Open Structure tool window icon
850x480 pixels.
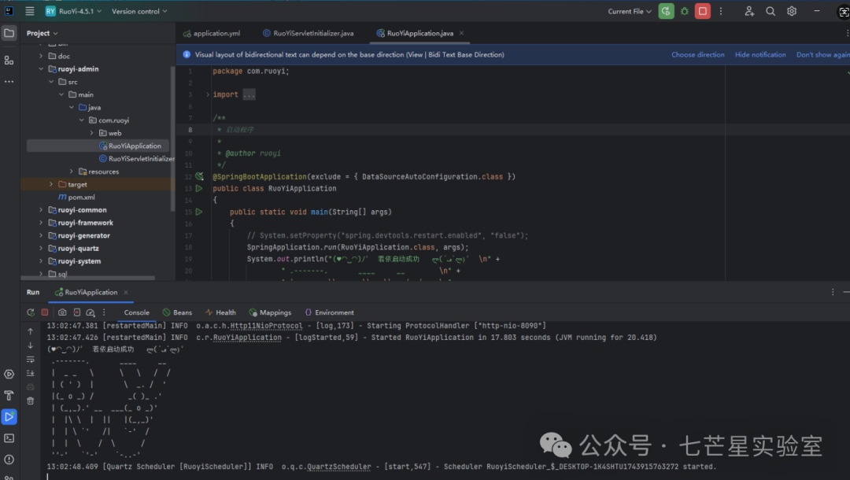click(x=9, y=60)
